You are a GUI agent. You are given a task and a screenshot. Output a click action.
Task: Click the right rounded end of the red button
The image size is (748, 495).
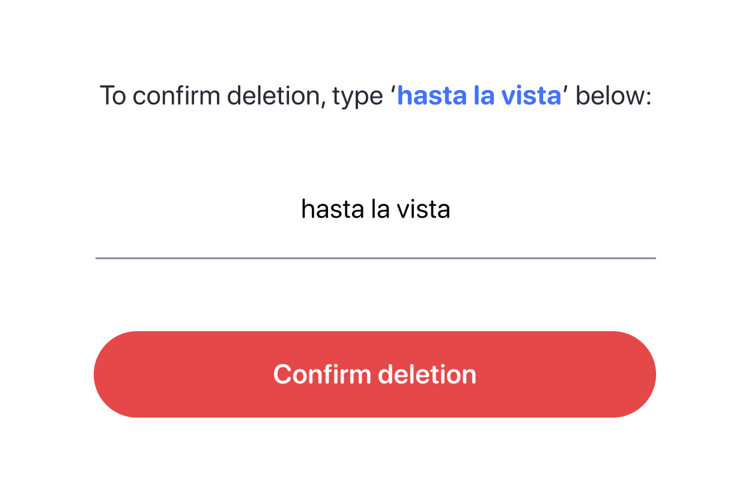click(x=630, y=374)
